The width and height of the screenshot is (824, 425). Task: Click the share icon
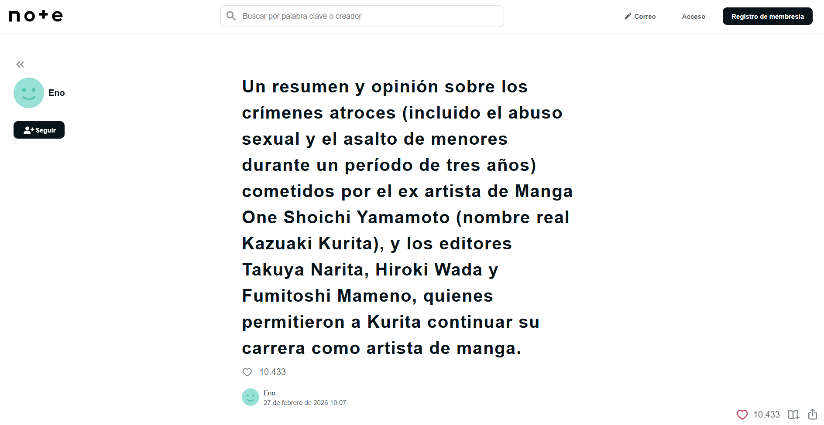point(812,414)
